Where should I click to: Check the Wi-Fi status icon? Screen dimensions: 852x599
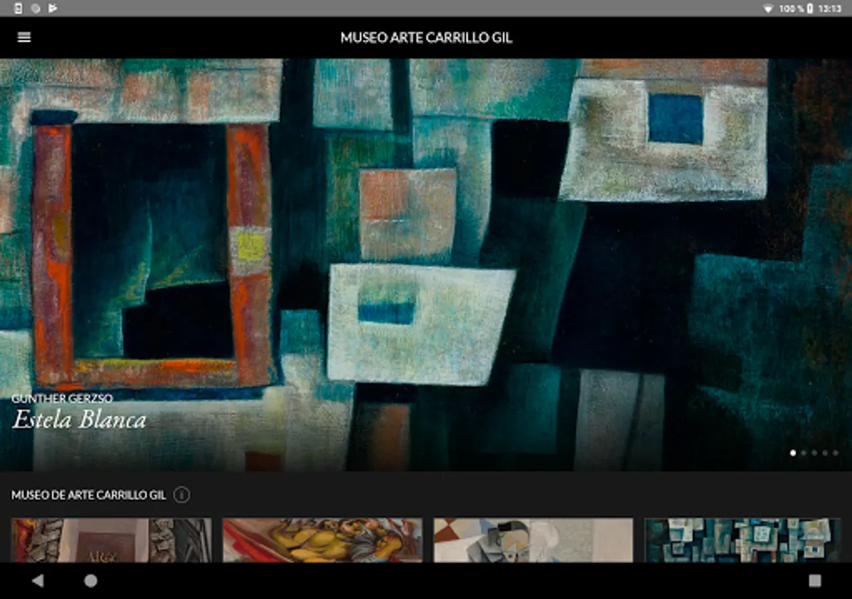tap(767, 9)
